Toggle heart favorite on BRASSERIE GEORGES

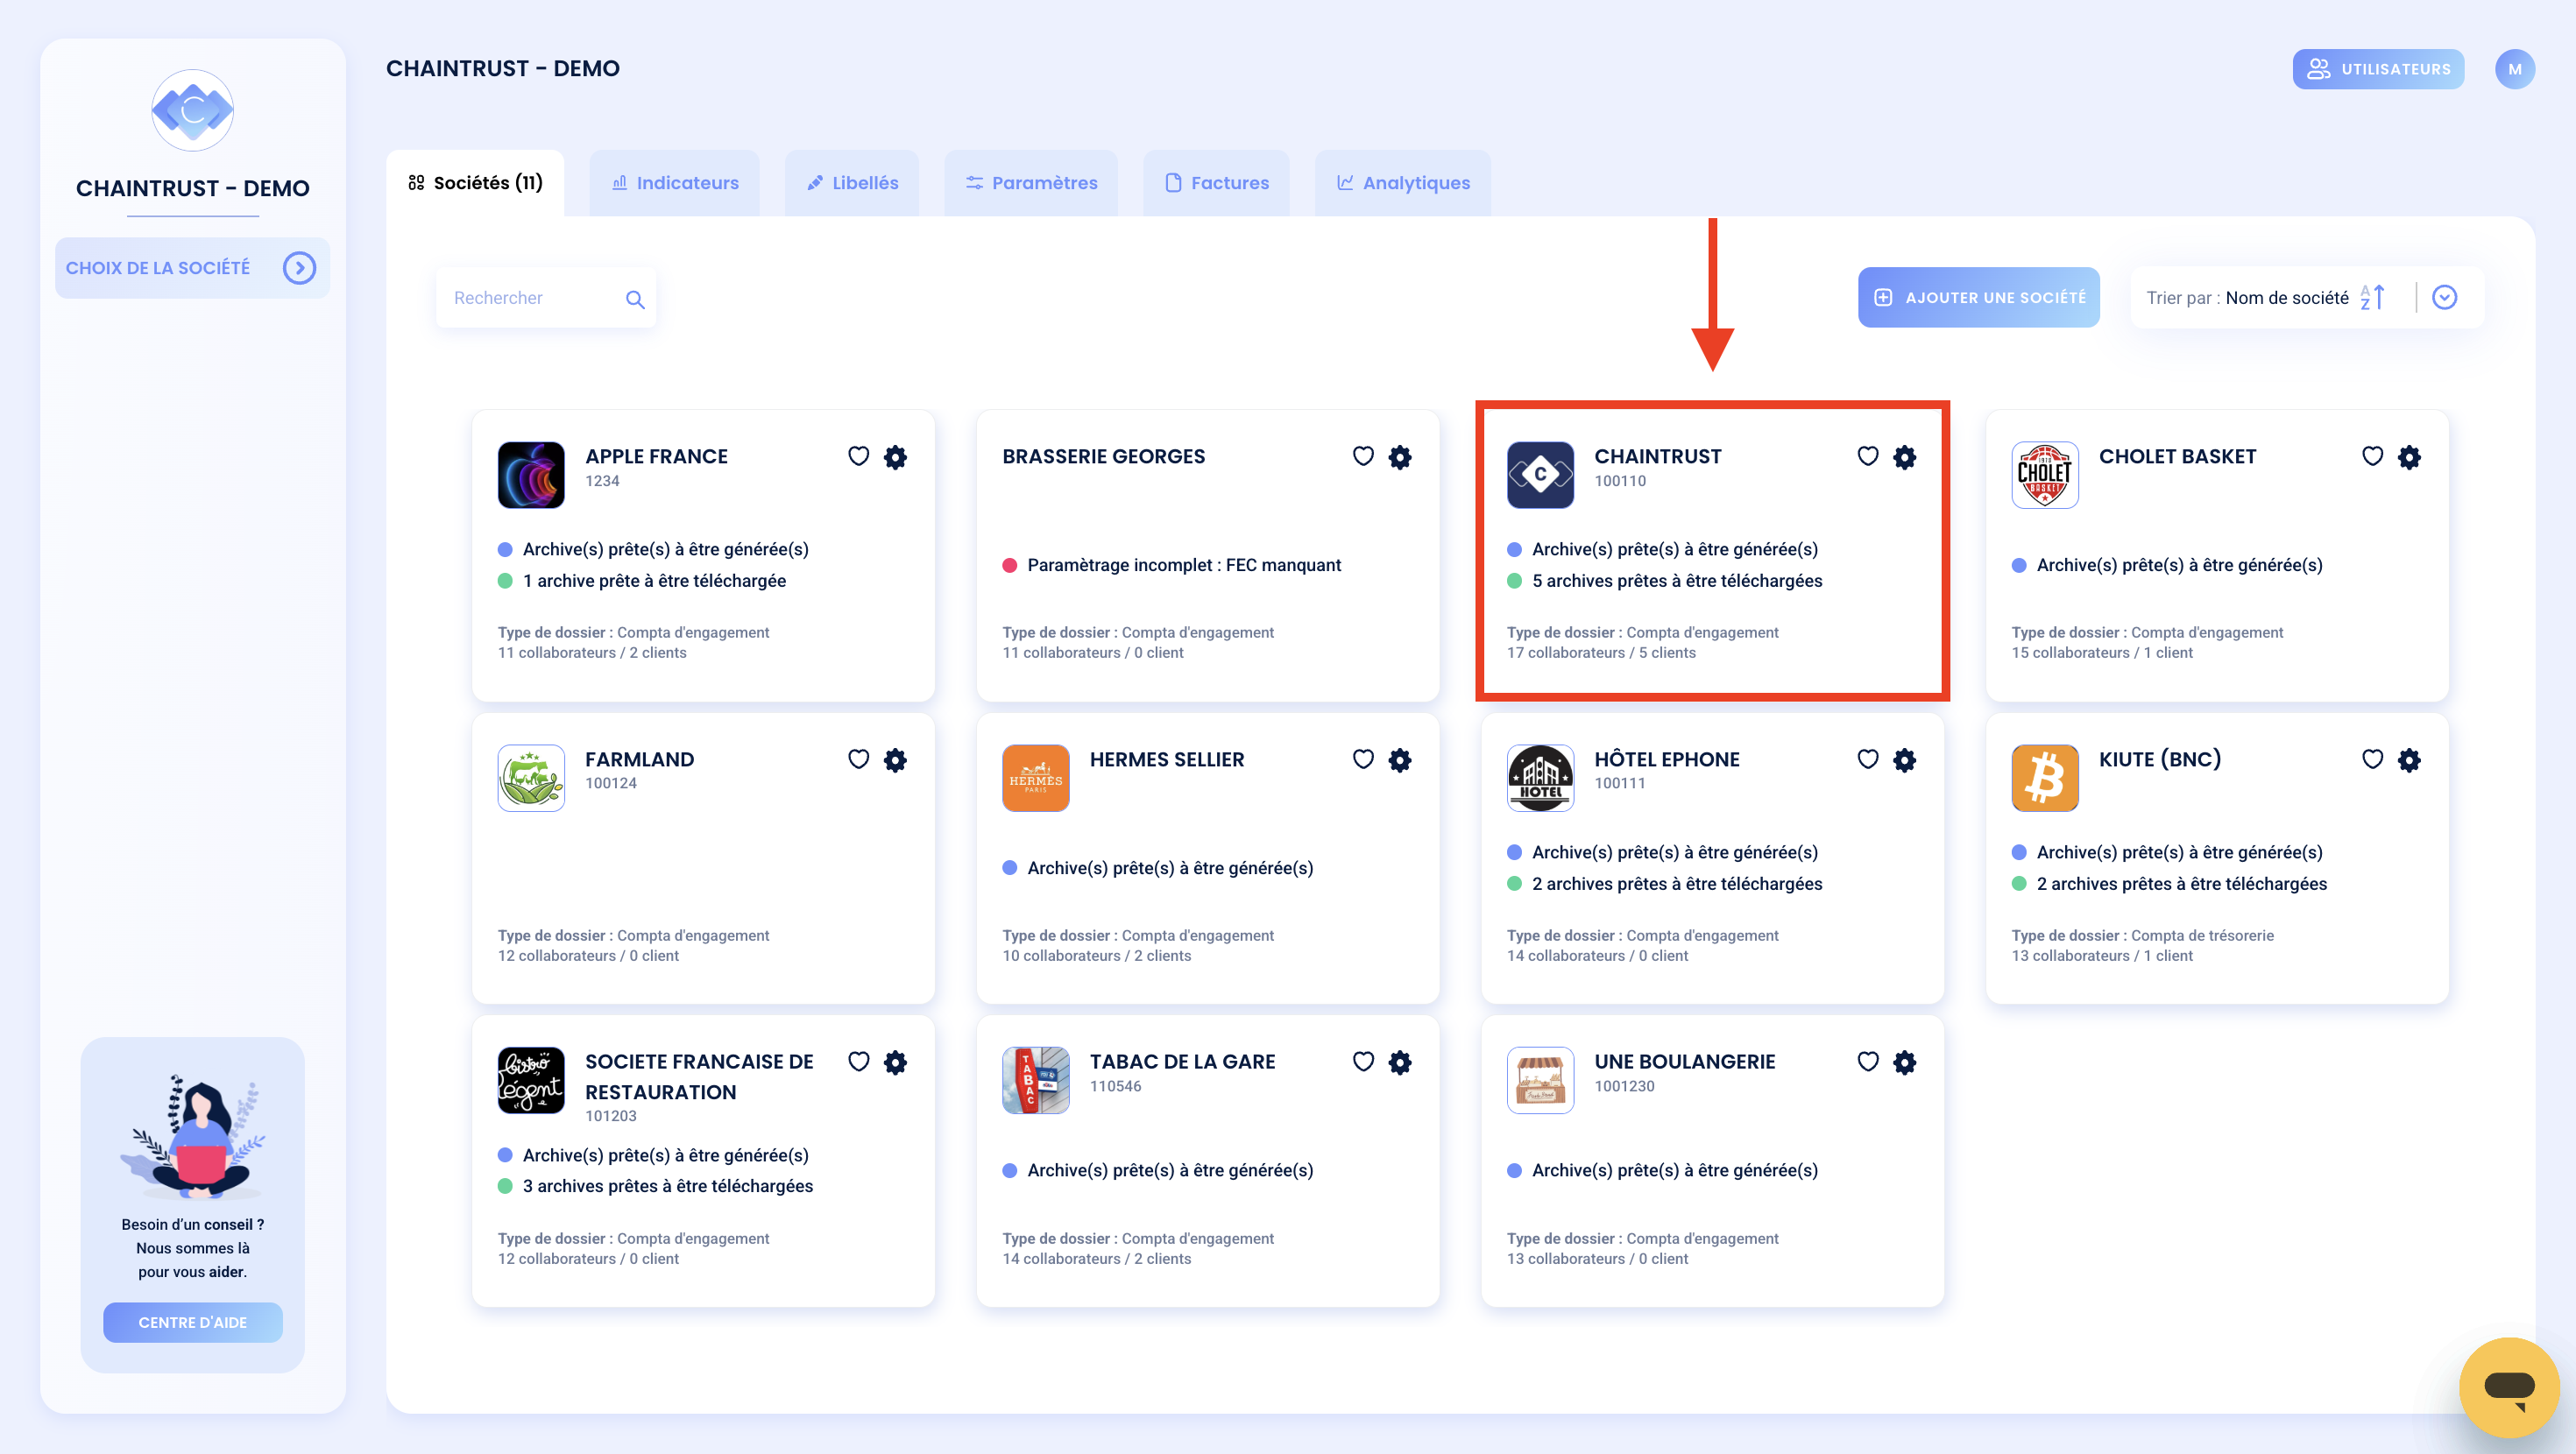pos(1363,456)
